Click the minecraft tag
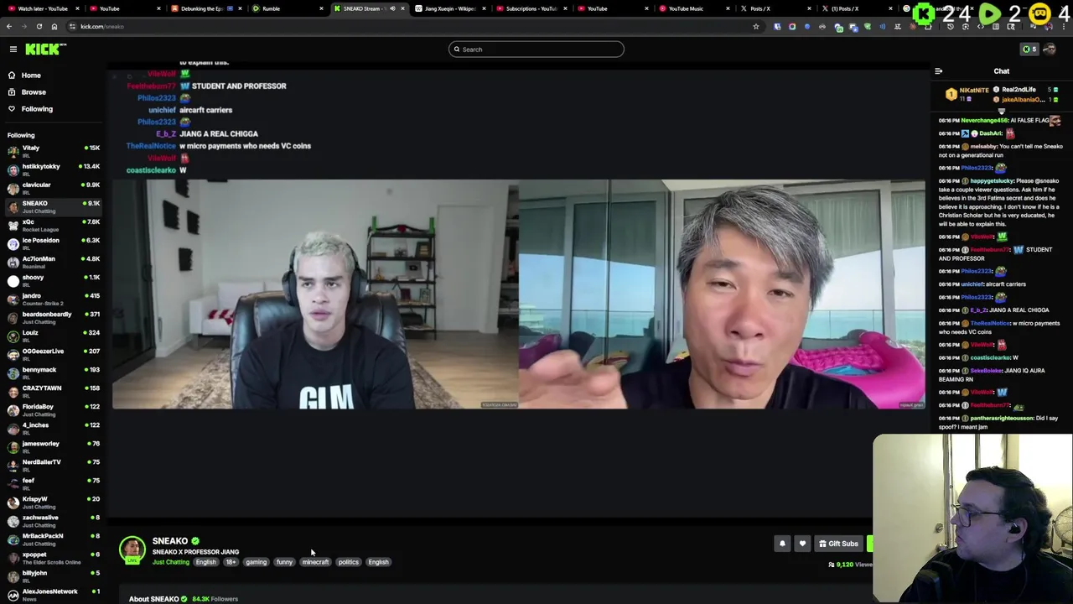The image size is (1073, 604). point(315,562)
